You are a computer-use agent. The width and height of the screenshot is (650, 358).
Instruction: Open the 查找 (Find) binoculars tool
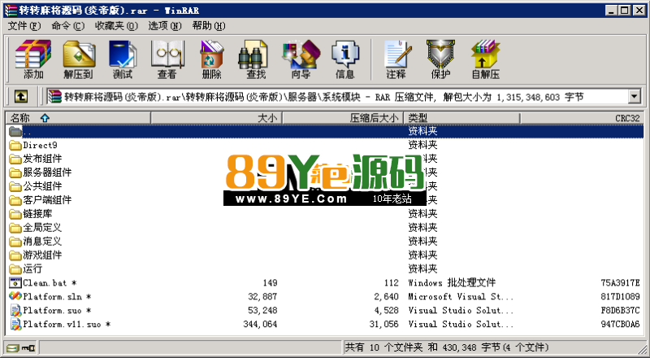pyautogui.click(x=256, y=59)
